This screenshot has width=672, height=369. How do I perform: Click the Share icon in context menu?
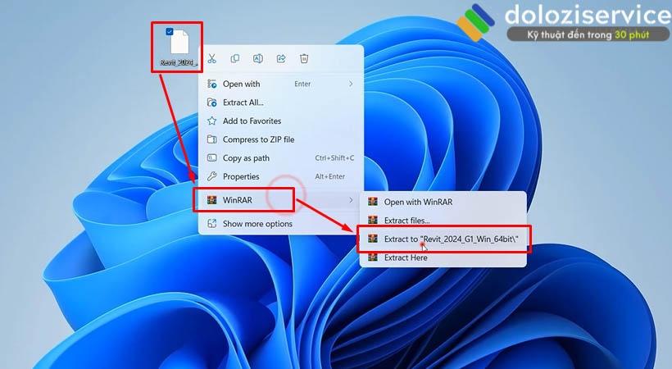(281, 58)
